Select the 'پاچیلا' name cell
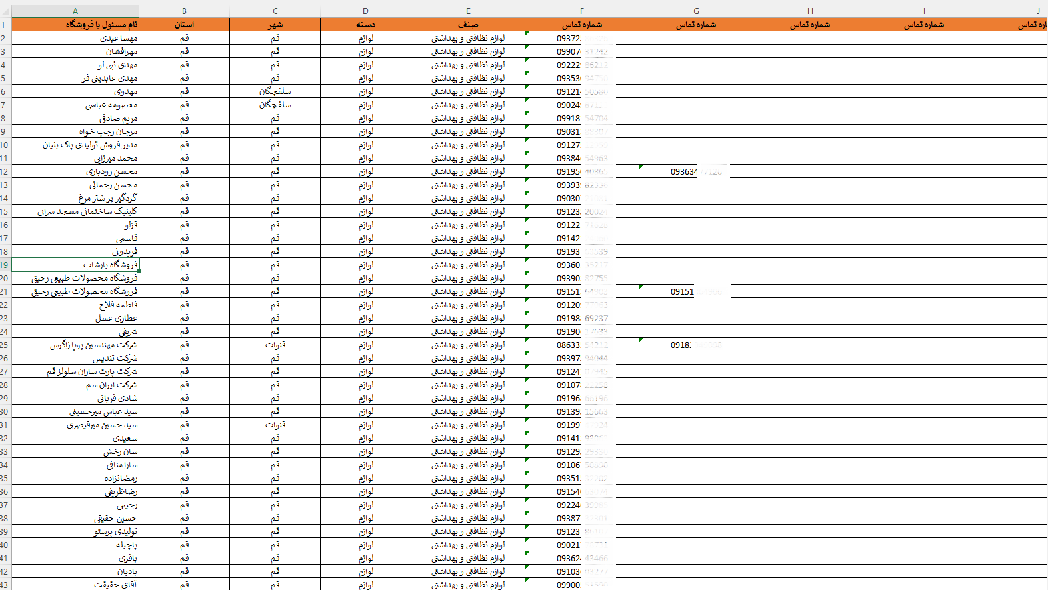 (75, 545)
